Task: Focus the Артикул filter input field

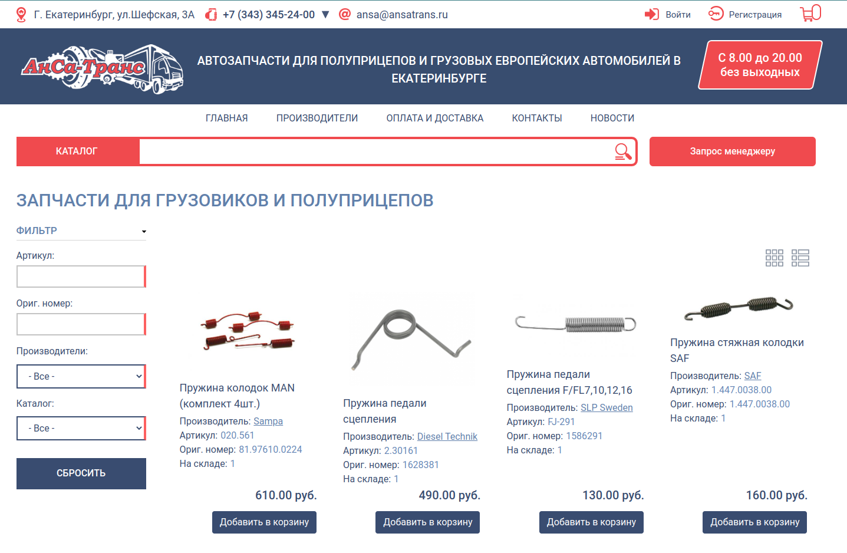Action: (81, 276)
